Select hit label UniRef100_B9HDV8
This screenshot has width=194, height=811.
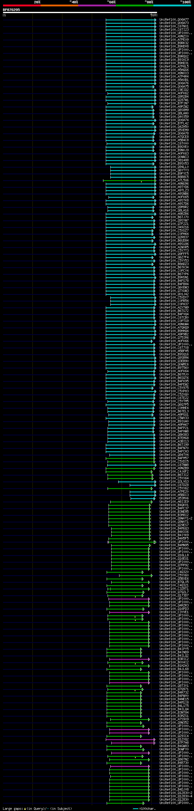[174, 46]
